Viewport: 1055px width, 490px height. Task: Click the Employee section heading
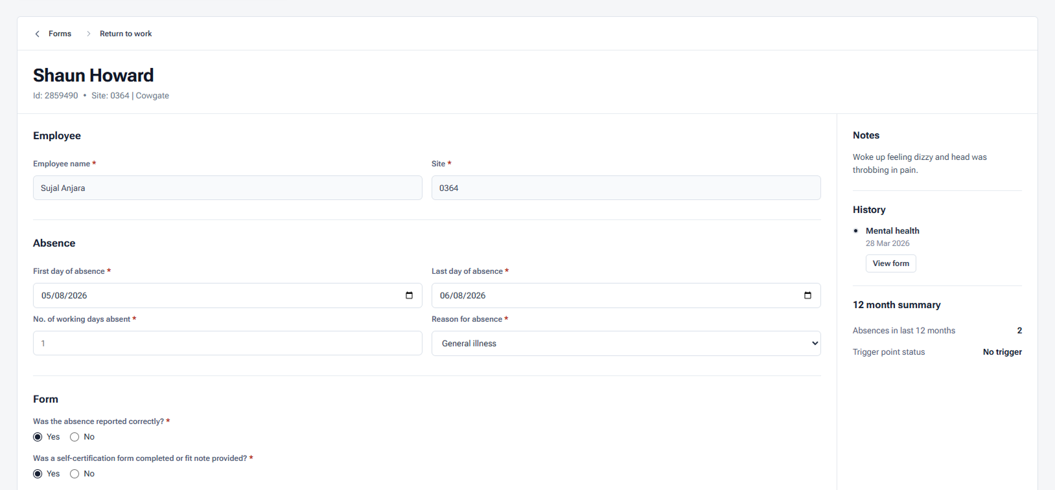click(x=57, y=136)
